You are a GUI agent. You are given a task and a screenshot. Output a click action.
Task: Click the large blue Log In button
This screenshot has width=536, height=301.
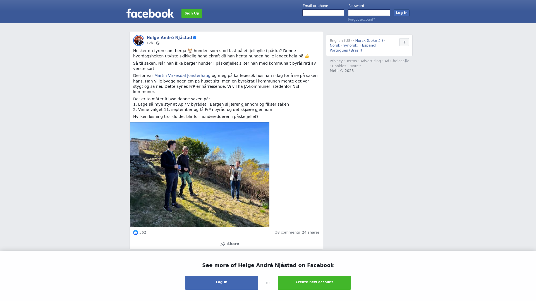[x=222, y=283]
